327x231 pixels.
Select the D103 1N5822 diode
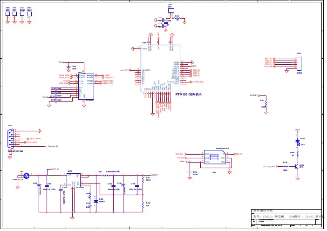[x=96, y=201]
